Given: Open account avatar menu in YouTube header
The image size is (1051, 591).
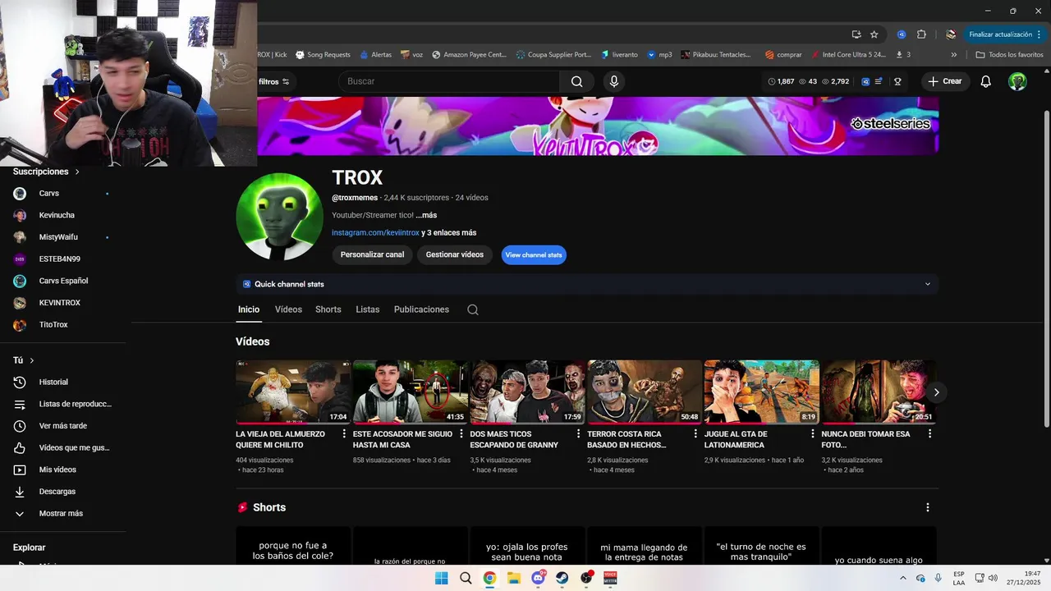Looking at the screenshot, I should 1017,81.
